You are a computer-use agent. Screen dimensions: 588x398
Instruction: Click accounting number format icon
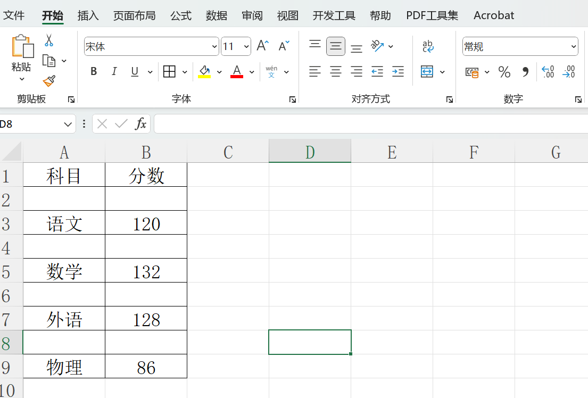472,72
